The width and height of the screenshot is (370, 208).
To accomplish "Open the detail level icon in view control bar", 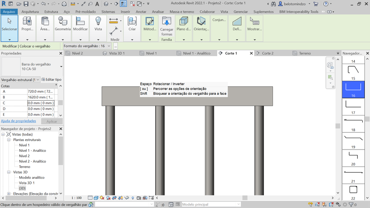I will [90, 198].
